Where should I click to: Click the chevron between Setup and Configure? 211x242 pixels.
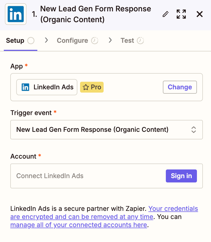46,40
